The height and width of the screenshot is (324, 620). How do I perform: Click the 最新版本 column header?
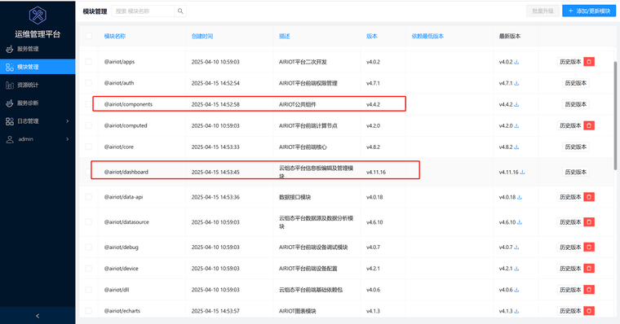coord(510,36)
